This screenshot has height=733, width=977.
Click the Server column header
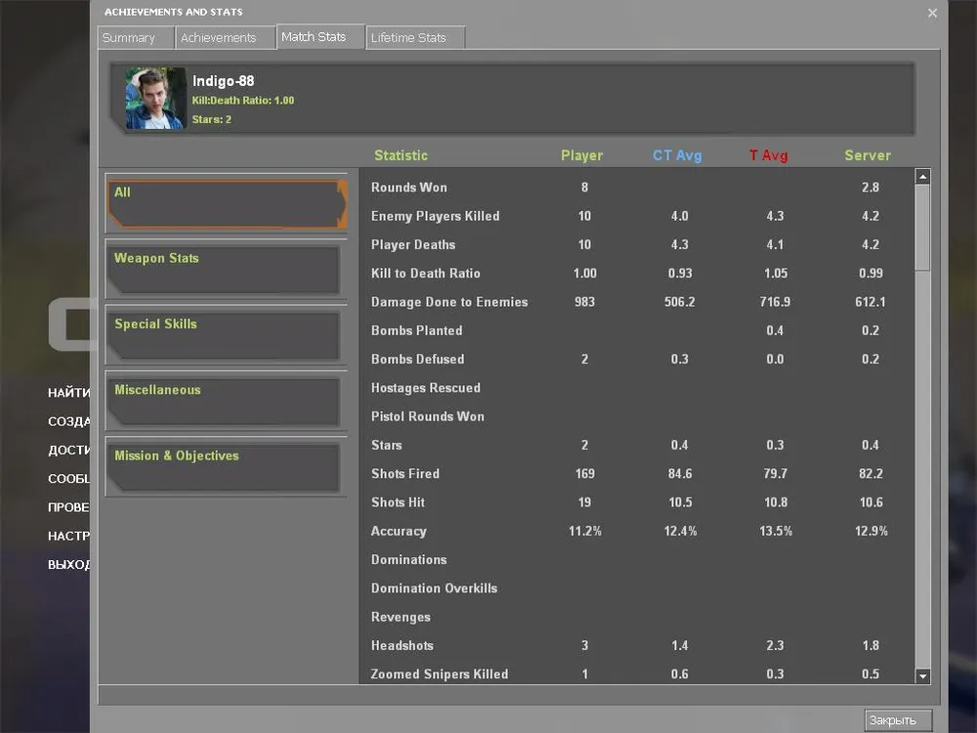coord(868,155)
